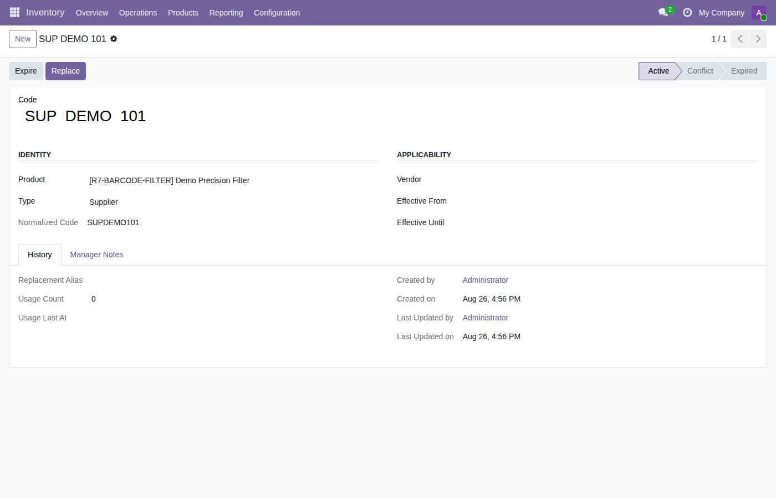
Task: Go to previous record arrow
Action: click(740, 39)
